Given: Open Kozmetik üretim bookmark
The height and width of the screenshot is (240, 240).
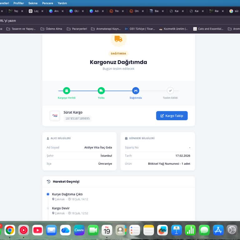Looking at the screenshot, I should tap(173, 29).
